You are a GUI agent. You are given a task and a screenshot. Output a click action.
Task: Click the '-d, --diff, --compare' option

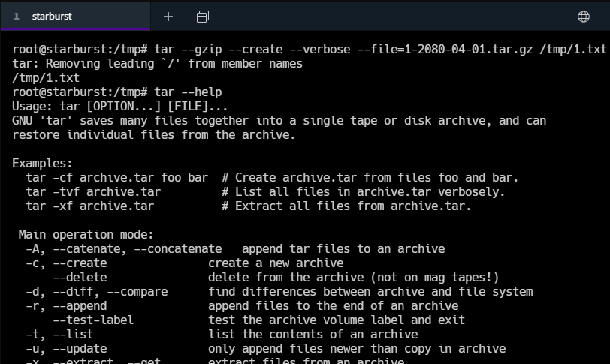coord(96,292)
